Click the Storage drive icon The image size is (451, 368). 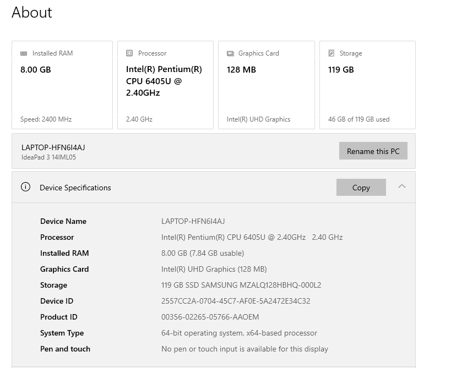point(331,53)
